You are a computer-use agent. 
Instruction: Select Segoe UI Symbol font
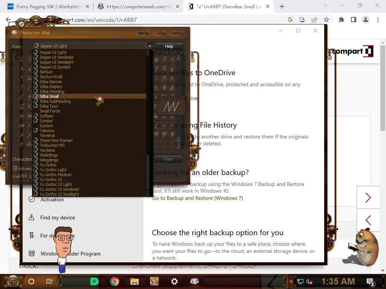point(89,67)
